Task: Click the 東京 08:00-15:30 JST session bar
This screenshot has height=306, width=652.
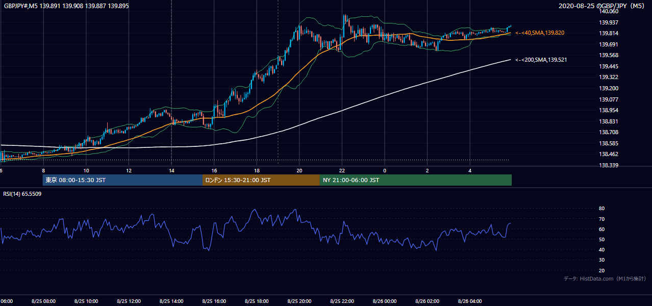Action: point(122,180)
